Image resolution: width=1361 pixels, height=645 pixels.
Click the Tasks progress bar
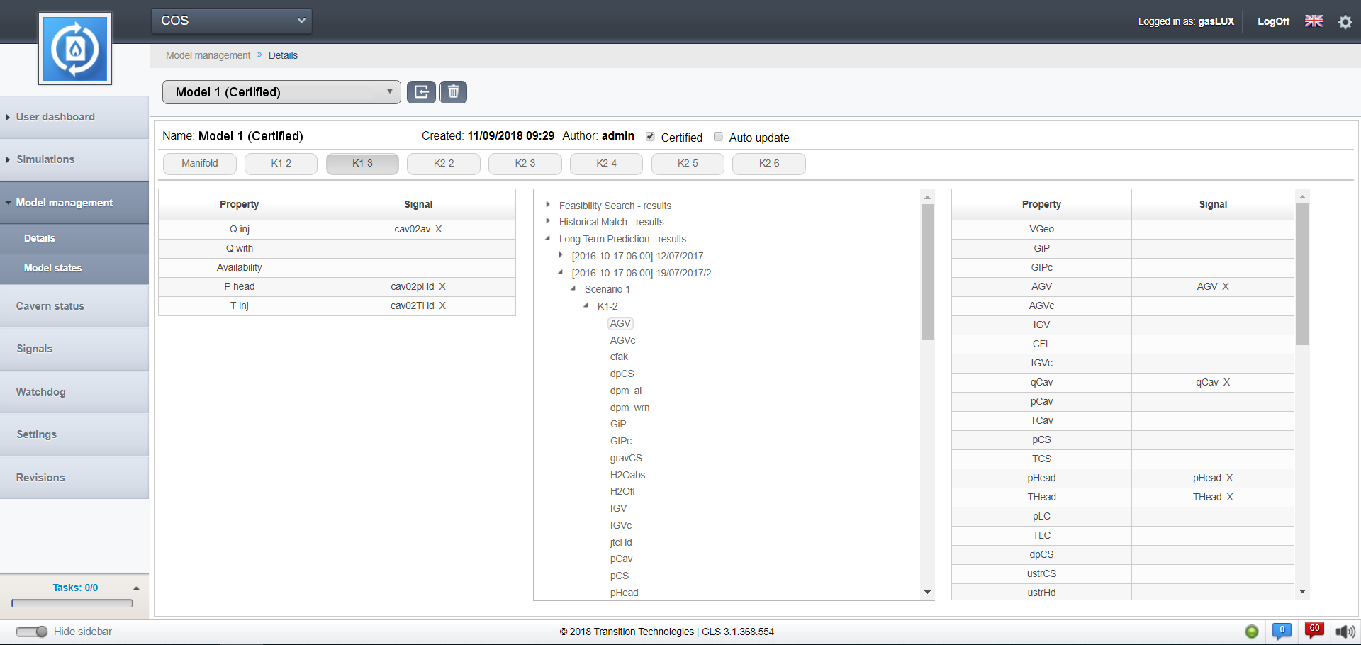pyautogui.click(x=72, y=603)
